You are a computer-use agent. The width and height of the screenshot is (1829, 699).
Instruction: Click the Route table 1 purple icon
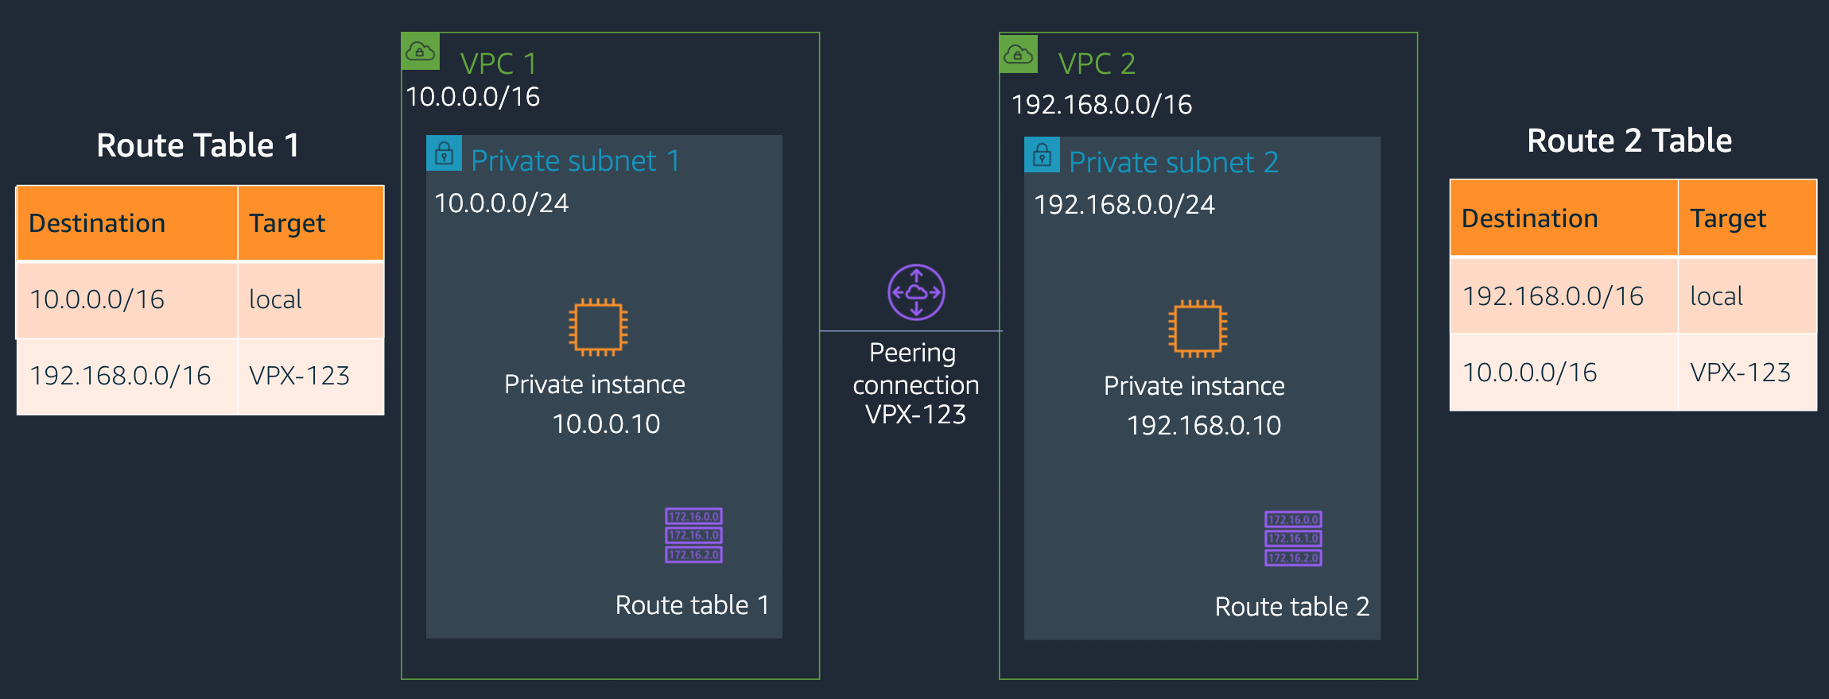pyautogui.click(x=693, y=535)
